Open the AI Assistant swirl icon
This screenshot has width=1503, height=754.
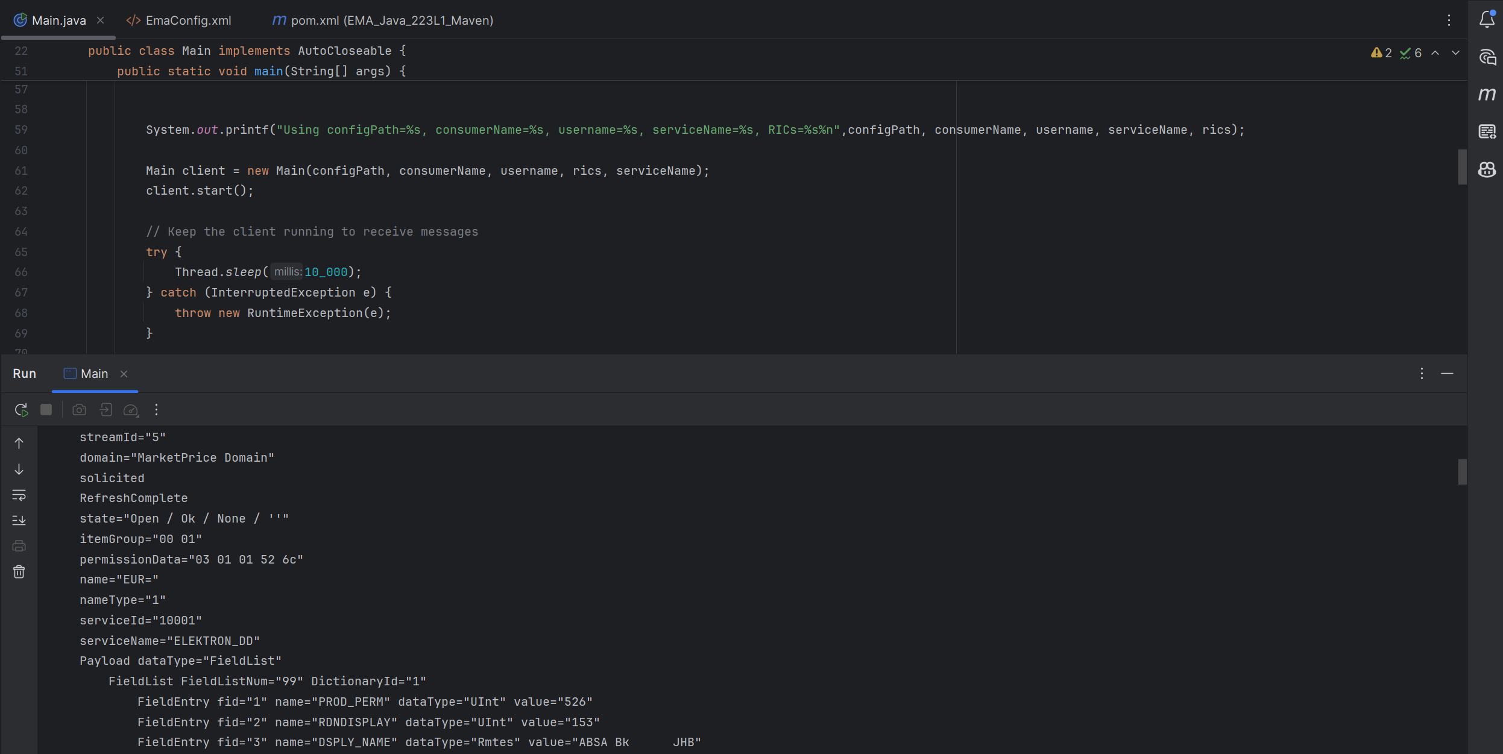tap(1487, 57)
